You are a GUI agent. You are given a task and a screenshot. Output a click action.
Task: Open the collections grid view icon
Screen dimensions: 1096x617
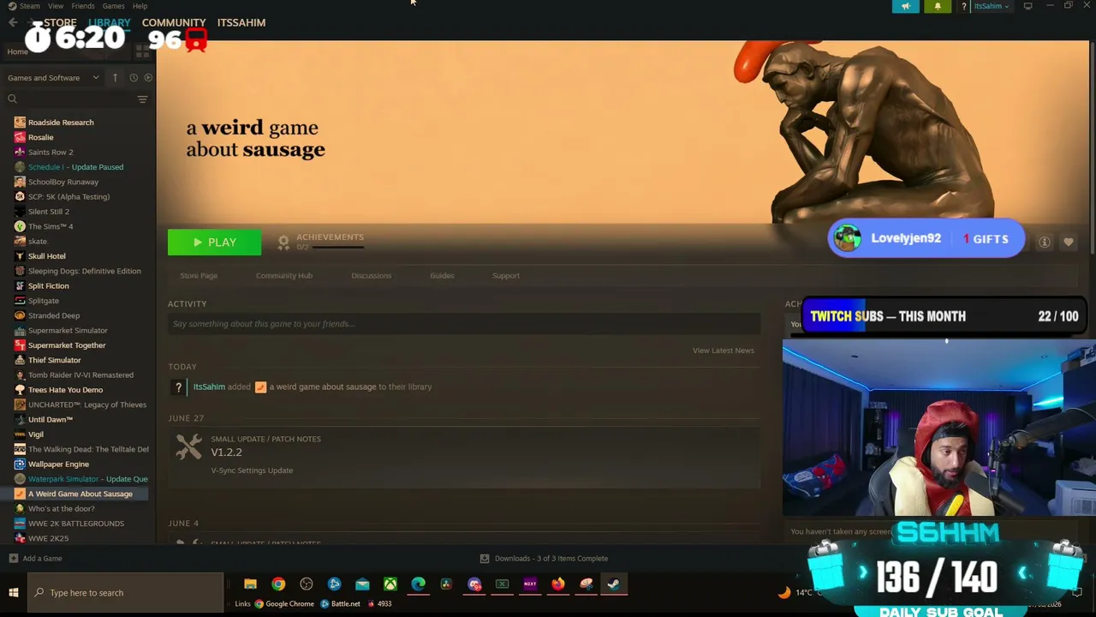point(143,52)
